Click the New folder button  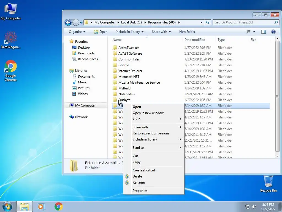[x=187, y=32]
